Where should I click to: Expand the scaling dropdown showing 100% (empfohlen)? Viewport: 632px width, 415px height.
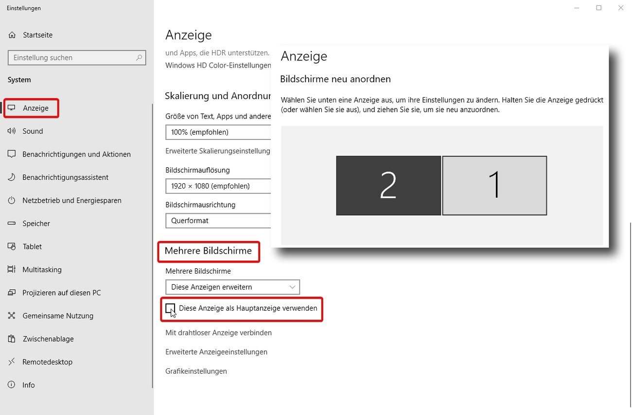218,132
